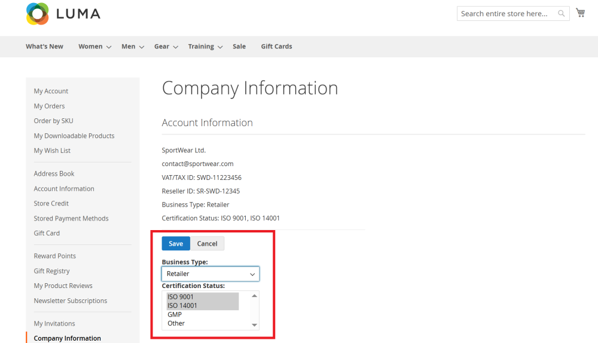View Stored Payment Methods

coord(71,218)
